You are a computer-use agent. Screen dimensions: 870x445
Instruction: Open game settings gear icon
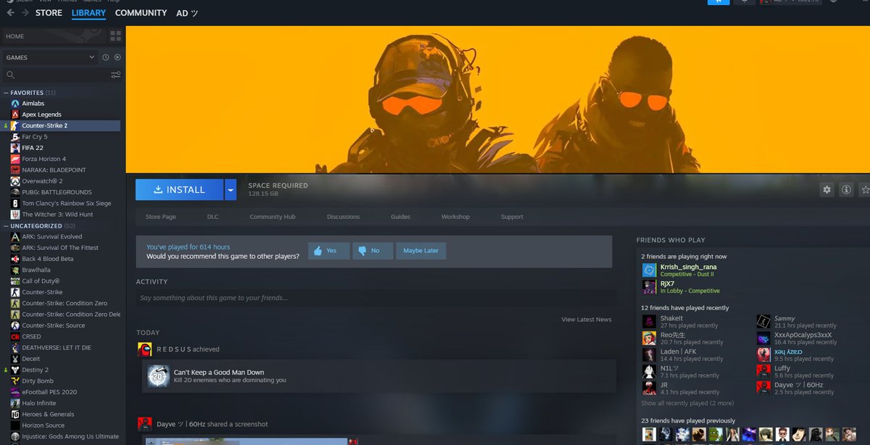point(826,190)
